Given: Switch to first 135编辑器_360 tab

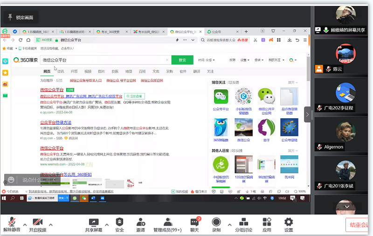Looking at the screenshot, I should (x=38, y=32).
